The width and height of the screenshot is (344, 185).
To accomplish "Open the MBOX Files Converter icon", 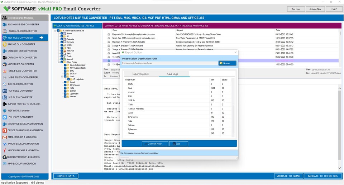I will [5, 64].
